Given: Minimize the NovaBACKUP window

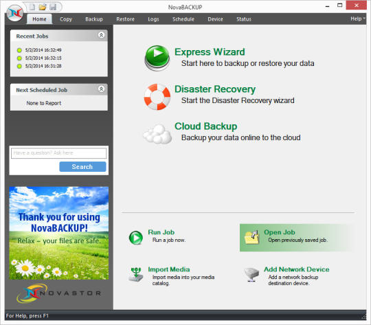Looking at the screenshot, I should [x=328, y=6].
